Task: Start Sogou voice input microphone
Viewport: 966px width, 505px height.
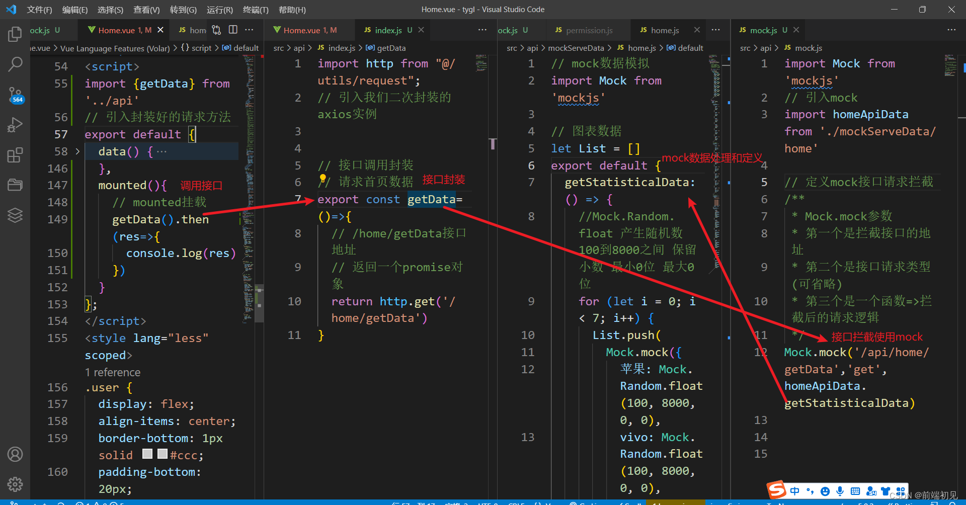Action: pyautogui.click(x=840, y=491)
